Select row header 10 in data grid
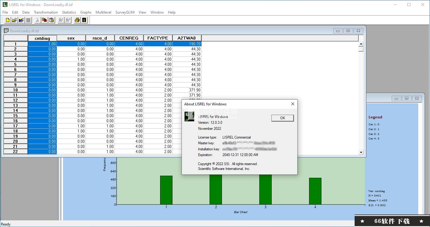This screenshot has height=227, width=430. click(16, 90)
